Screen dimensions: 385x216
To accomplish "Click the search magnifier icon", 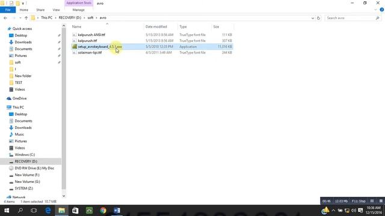I will point(377,18).
